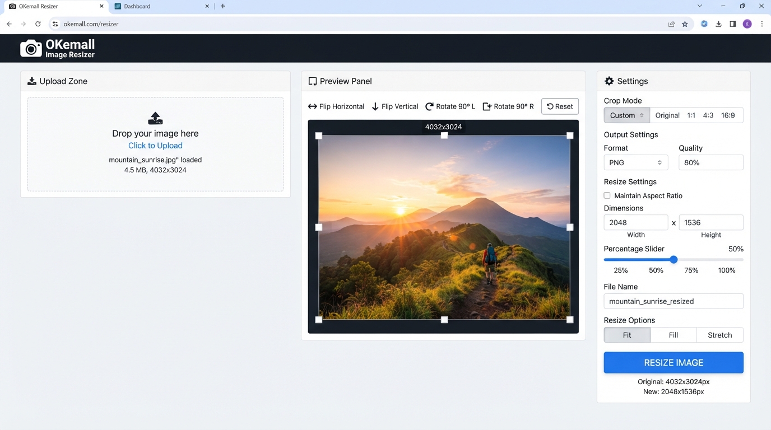Click the Upload Zone header download icon
This screenshot has height=430, width=771.
coord(32,81)
